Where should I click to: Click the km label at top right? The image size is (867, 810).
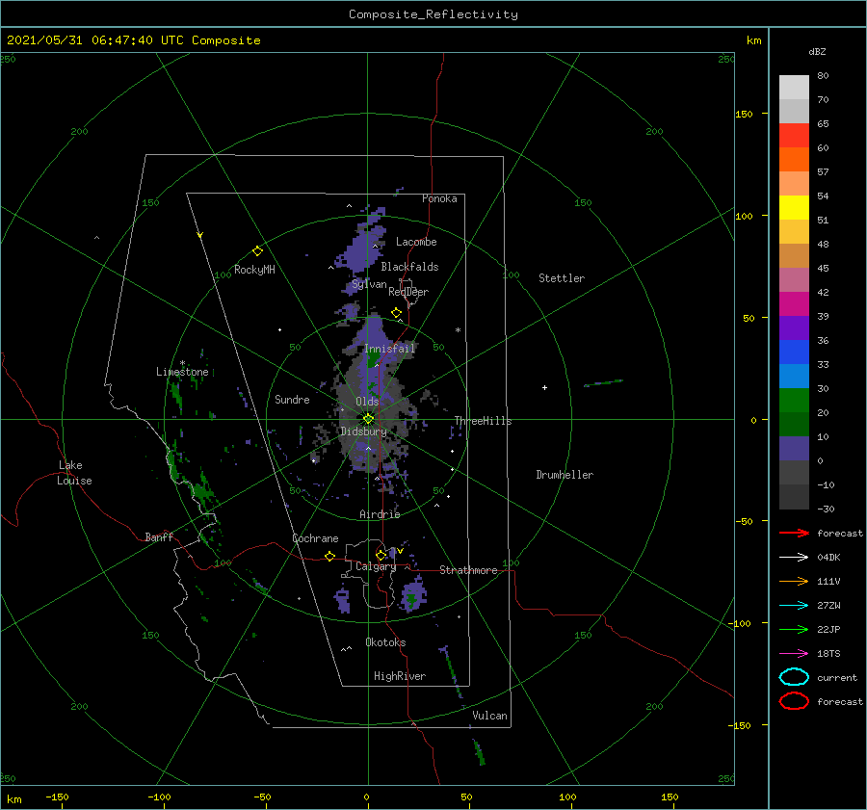pos(753,40)
